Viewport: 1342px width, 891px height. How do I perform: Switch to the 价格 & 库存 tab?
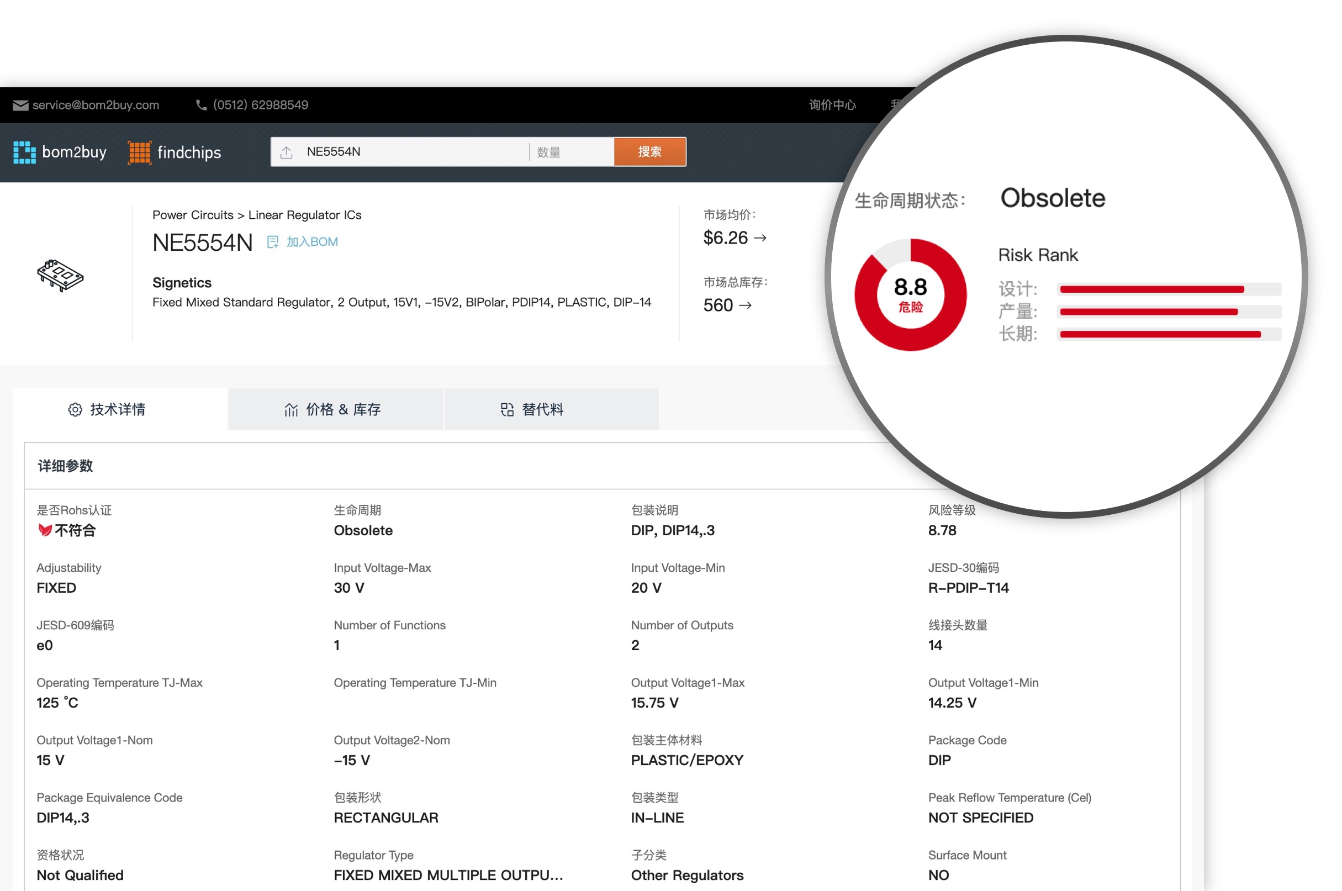coord(336,409)
